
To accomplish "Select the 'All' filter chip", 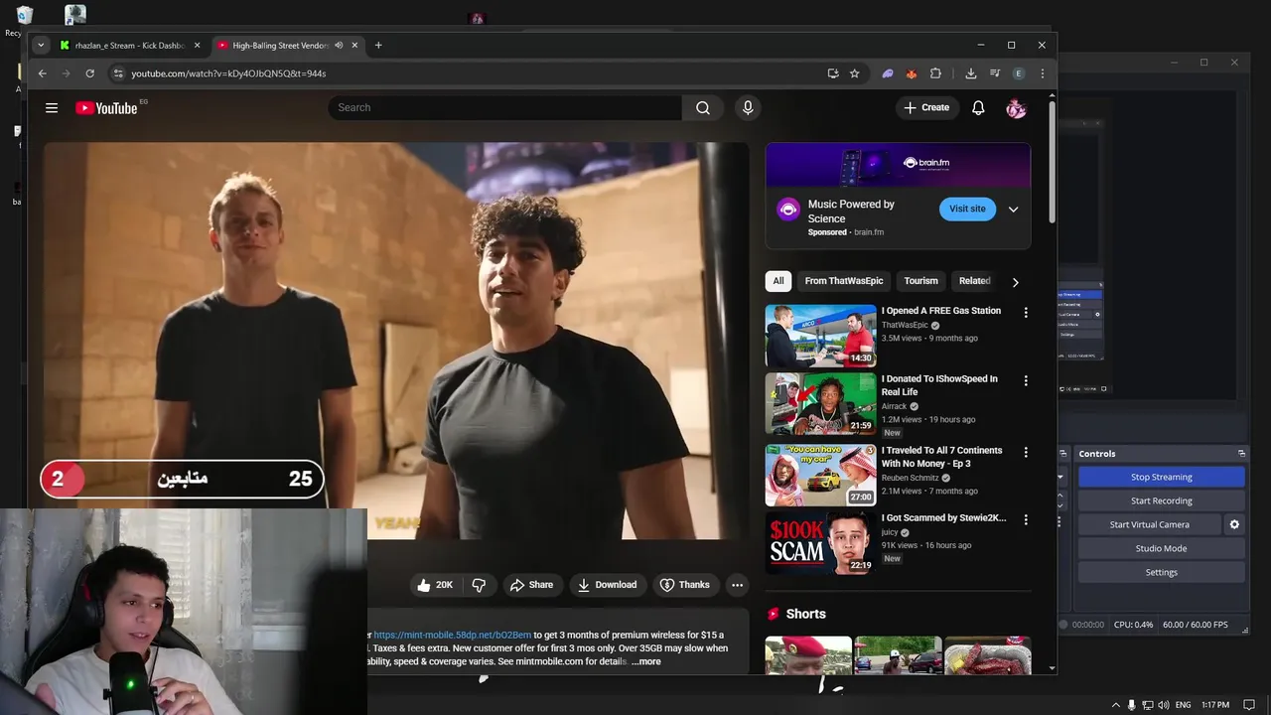I will [x=778, y=281].
